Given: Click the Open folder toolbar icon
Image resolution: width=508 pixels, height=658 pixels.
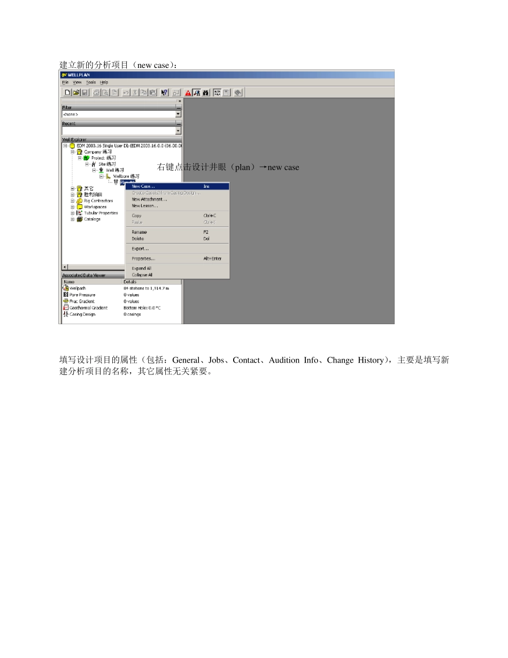Looking at the screenshot, I should [76, 93].
